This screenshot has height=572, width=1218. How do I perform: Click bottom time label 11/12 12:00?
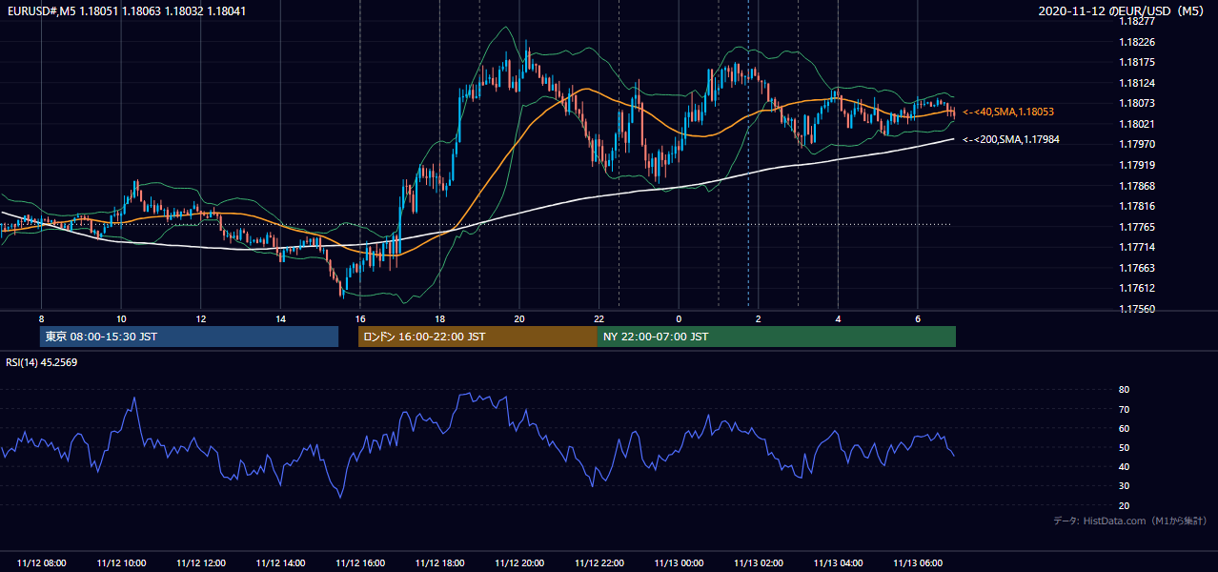(x=201, y=563)
